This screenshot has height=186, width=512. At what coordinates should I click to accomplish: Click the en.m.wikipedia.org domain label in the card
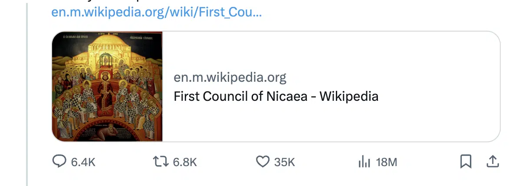pyautogui.click(x=230, y=77)
